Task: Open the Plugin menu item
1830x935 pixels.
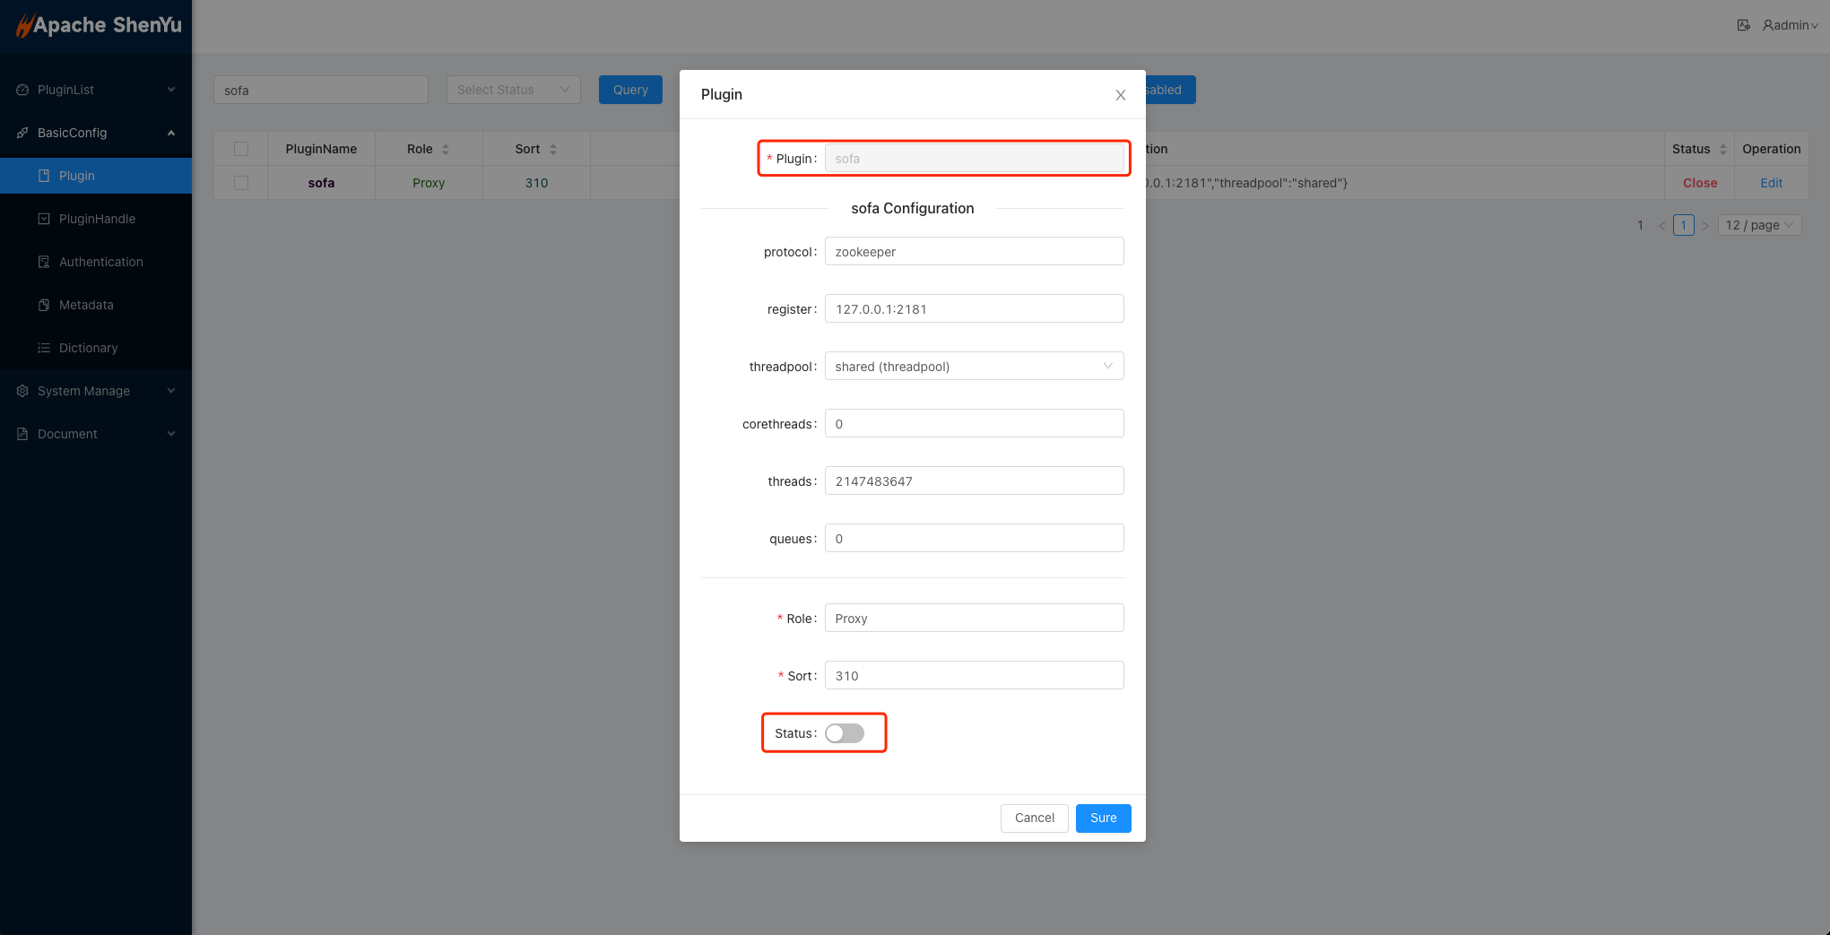Action: coord(77,176)
